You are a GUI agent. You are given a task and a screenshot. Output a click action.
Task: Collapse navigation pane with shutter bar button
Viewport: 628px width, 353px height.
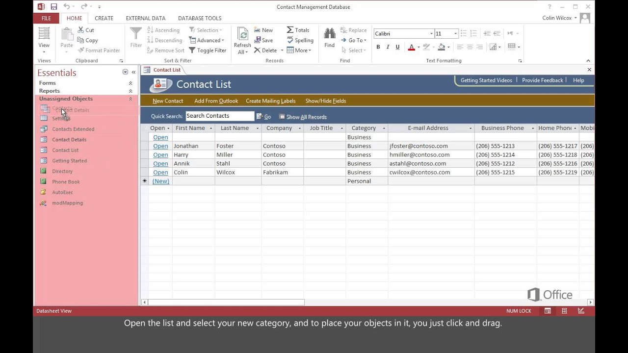point(133,72)
